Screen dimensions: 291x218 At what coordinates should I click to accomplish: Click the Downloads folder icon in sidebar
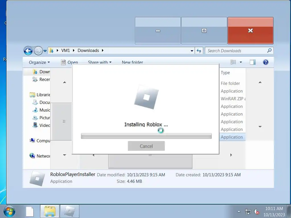click(x=35, y=72)
